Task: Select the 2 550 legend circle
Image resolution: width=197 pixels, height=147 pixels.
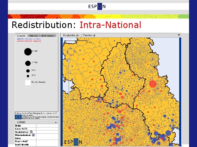Action: [28, 63]
